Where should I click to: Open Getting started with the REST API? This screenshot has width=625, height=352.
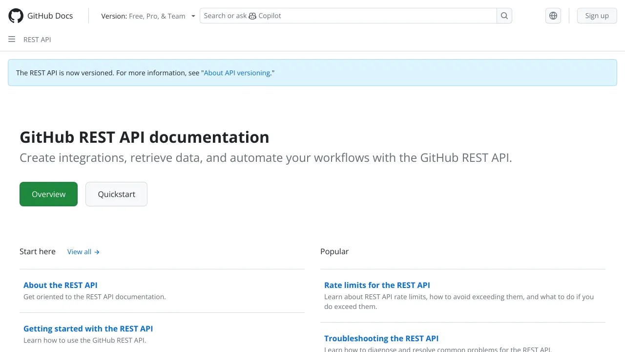point(88,329)
